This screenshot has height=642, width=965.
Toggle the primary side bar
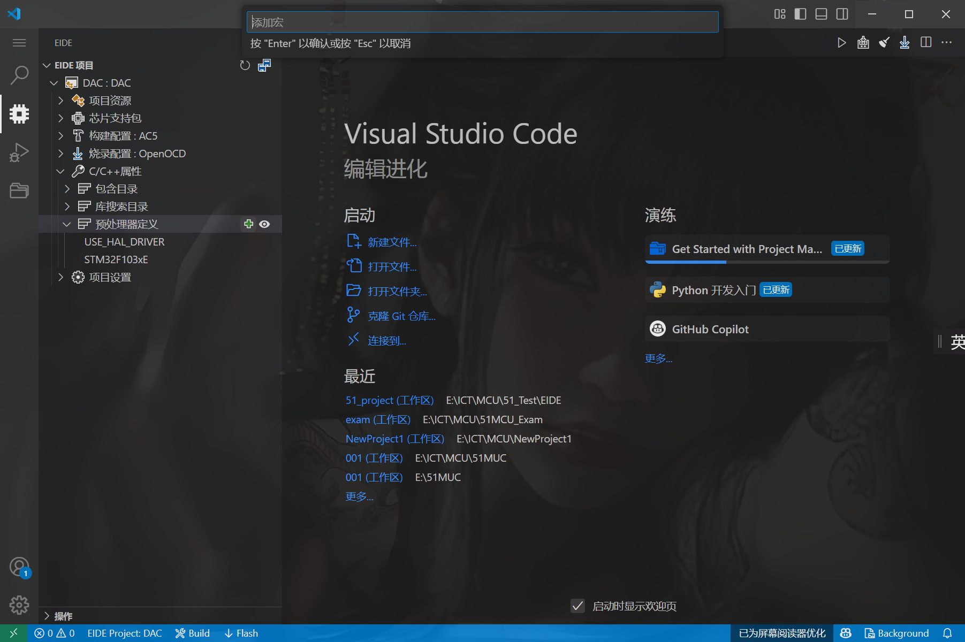800,14
